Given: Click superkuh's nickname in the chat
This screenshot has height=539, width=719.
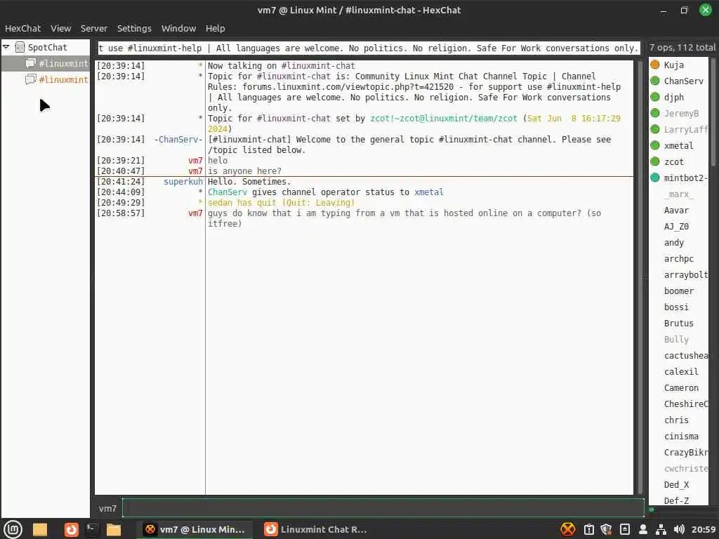Looking at the screenshot, I should [x=183, y=182].
